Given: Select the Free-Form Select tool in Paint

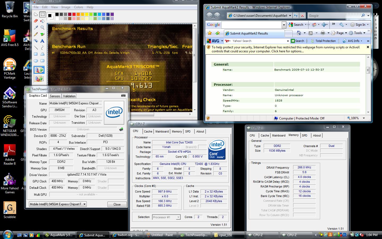Looking at the screenshot, I should click(x=36, y=15).
